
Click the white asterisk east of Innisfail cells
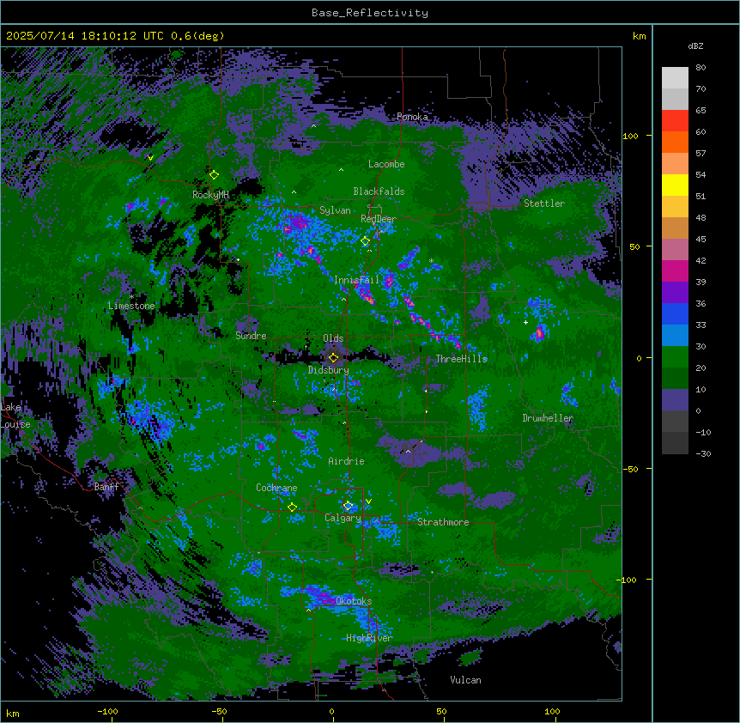(x=431, y=260)
